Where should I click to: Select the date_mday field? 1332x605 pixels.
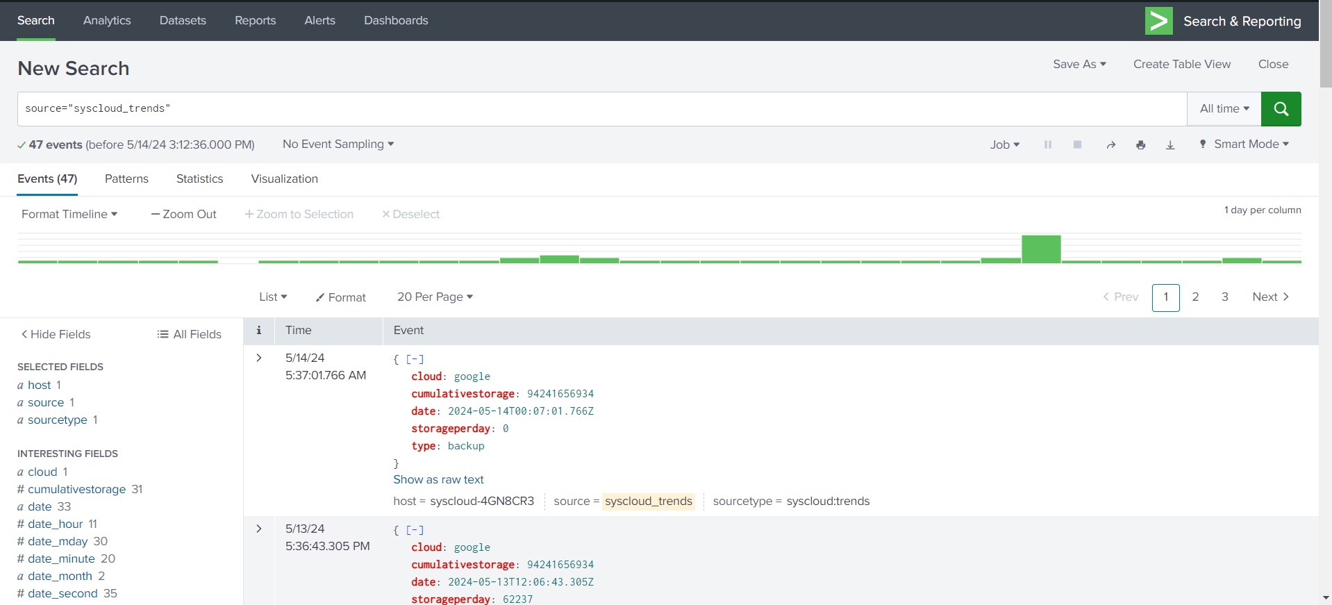[x=58, y=541]
